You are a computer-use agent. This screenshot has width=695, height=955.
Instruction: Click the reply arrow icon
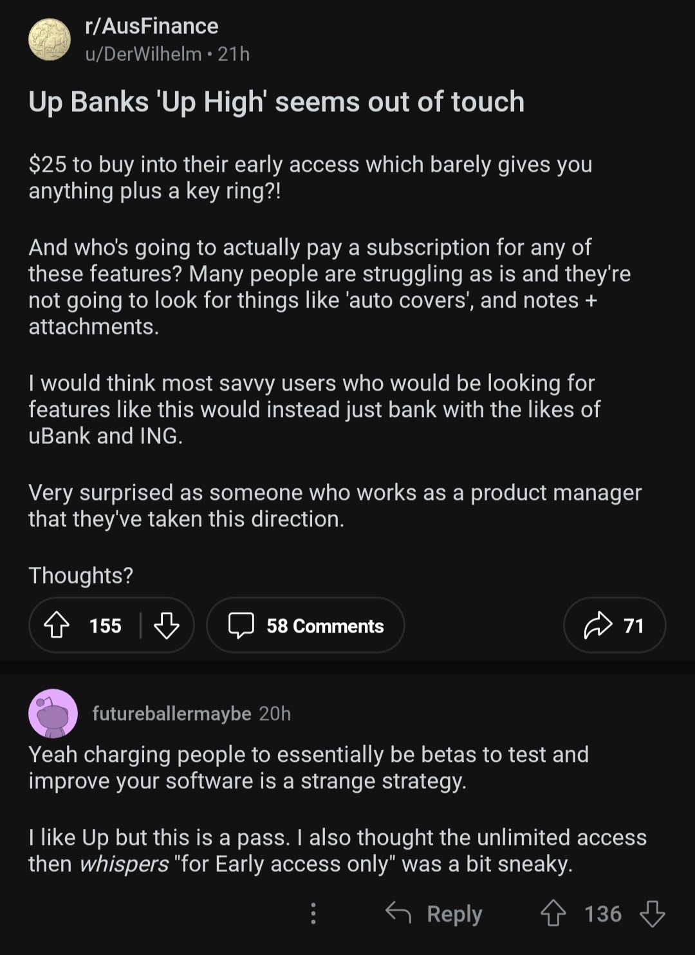(x=398, y=913)
